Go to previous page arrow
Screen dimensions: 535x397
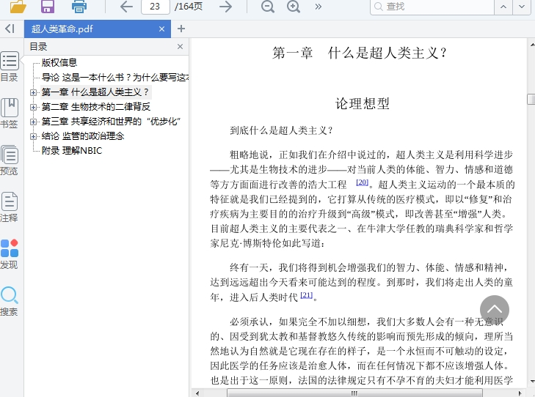pos(126,7)
